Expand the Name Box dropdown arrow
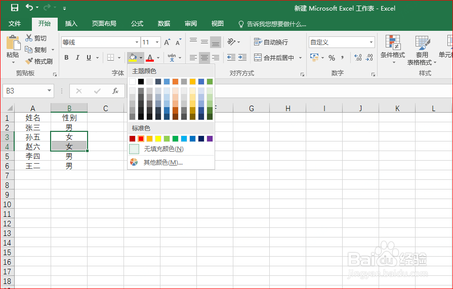This screenshot has height=289, width=453. 49,91
